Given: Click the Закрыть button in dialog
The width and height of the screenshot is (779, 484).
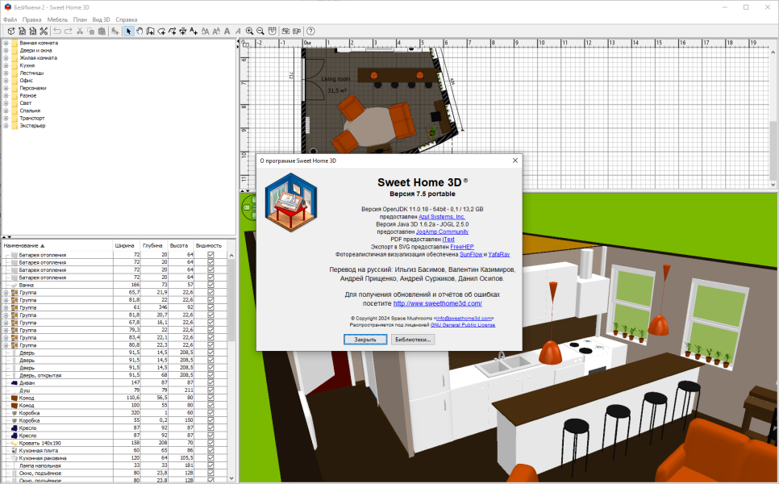Looking at the screenshot, I should click(365, 340).
